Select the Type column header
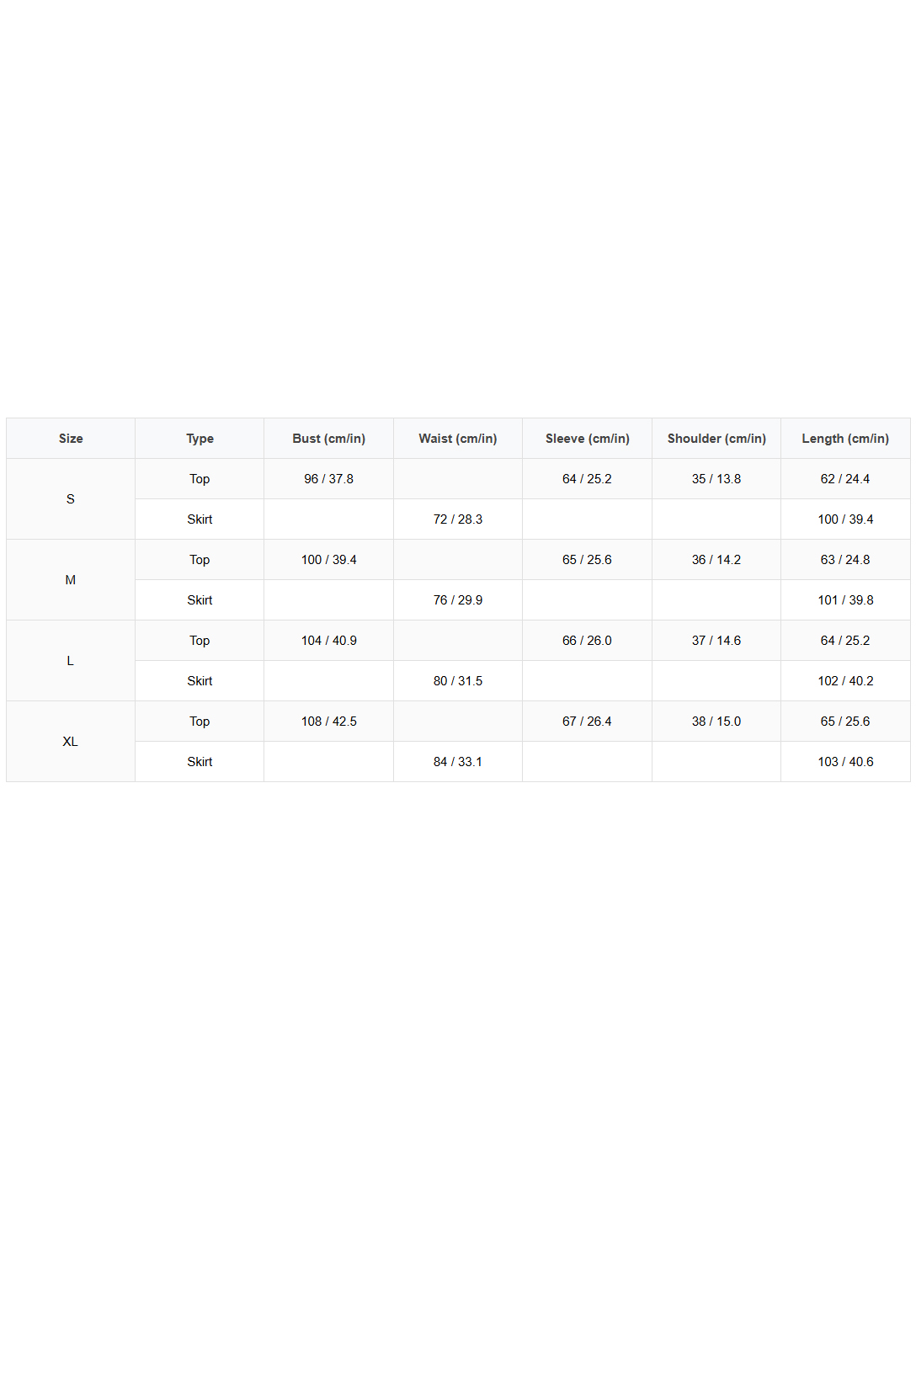The height and width of the screenshot is (1374, 916). point(200,439)
